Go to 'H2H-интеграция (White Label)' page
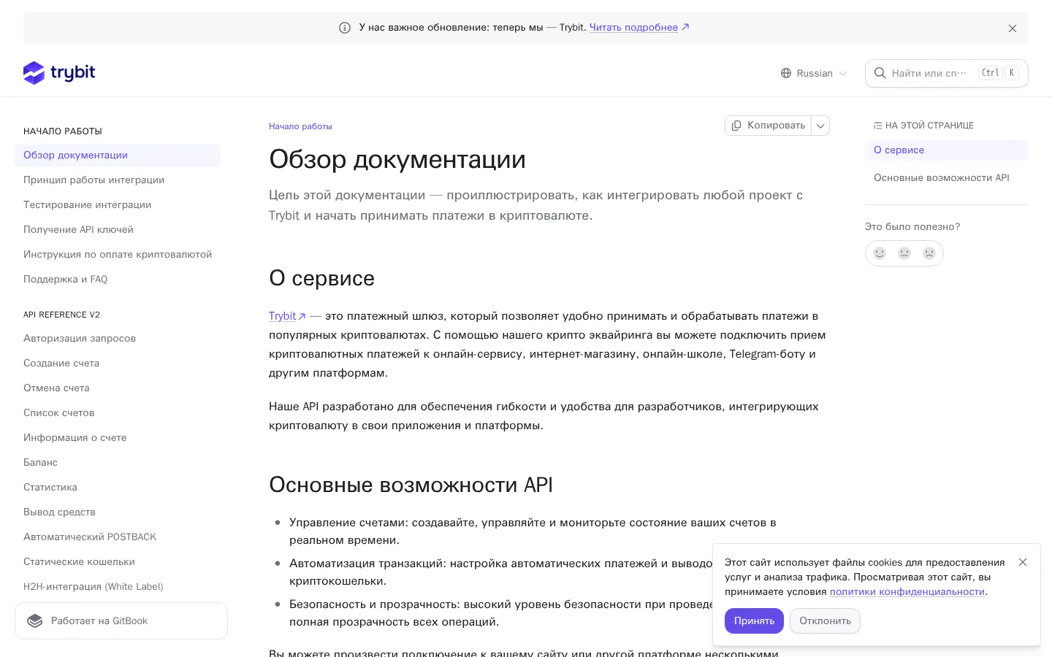 tap(118, 586)
